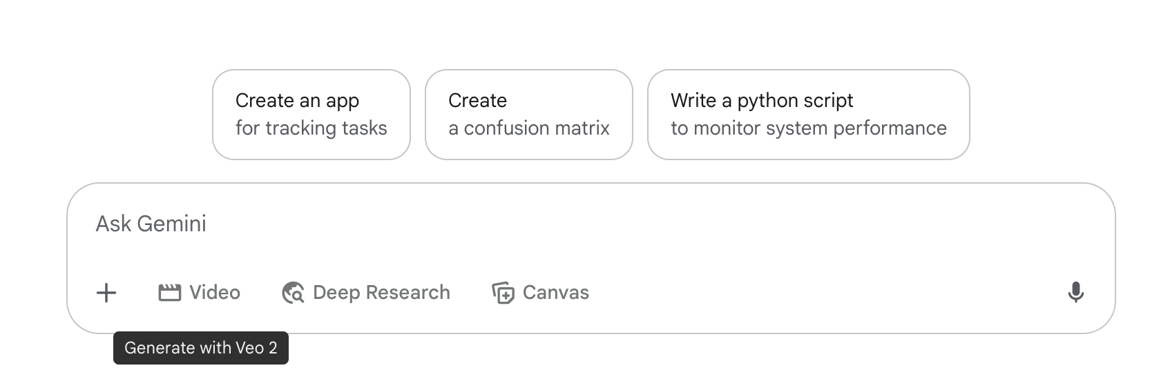Click the Write a python script heading
1170x388 pixels.
coord(762,101)
